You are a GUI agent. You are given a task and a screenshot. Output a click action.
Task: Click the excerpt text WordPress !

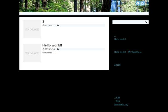[48, 53]
